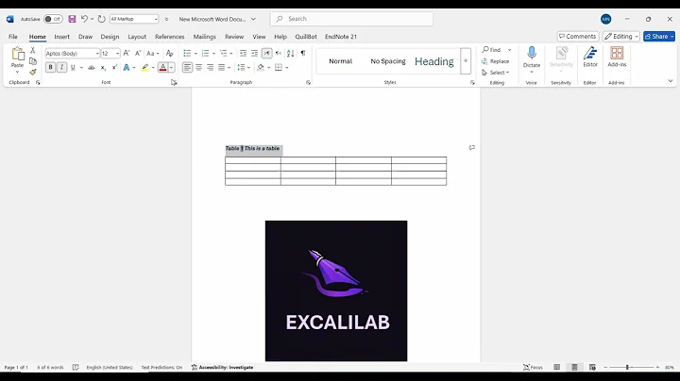Toggle Bold formatting
Image resolution: width=680 pixels, height=381 pixels.
[50, 68]
